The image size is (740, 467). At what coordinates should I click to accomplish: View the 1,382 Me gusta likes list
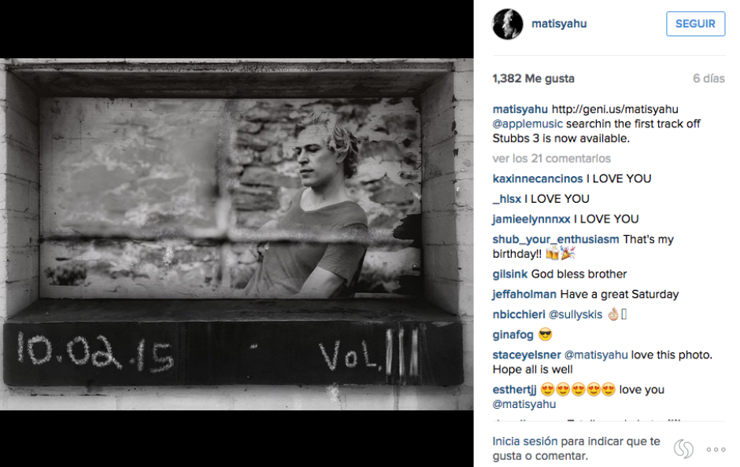click(x=533, y=79)
